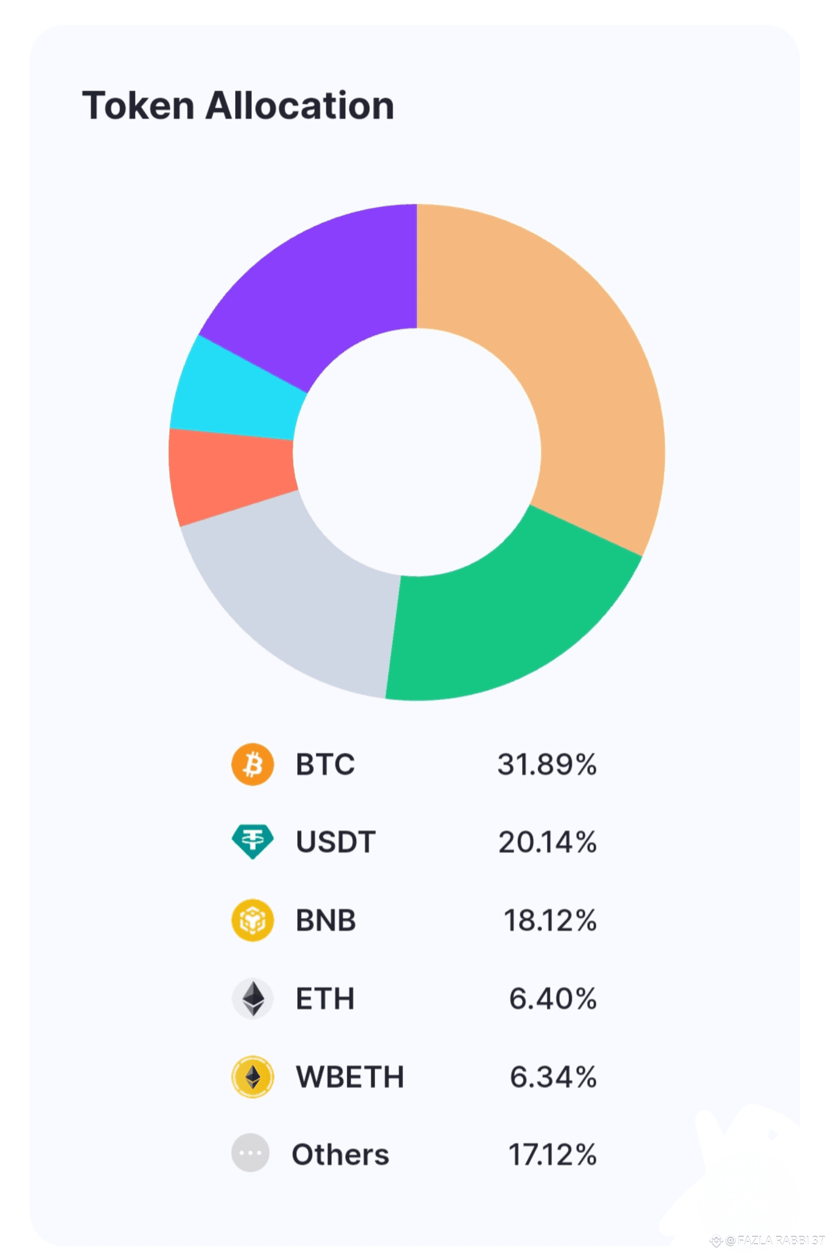Screen dimensions: 829x1253
Task: Click the Tether USDT diamond icon
Action: pyautogui.click(x=253, y=842)
